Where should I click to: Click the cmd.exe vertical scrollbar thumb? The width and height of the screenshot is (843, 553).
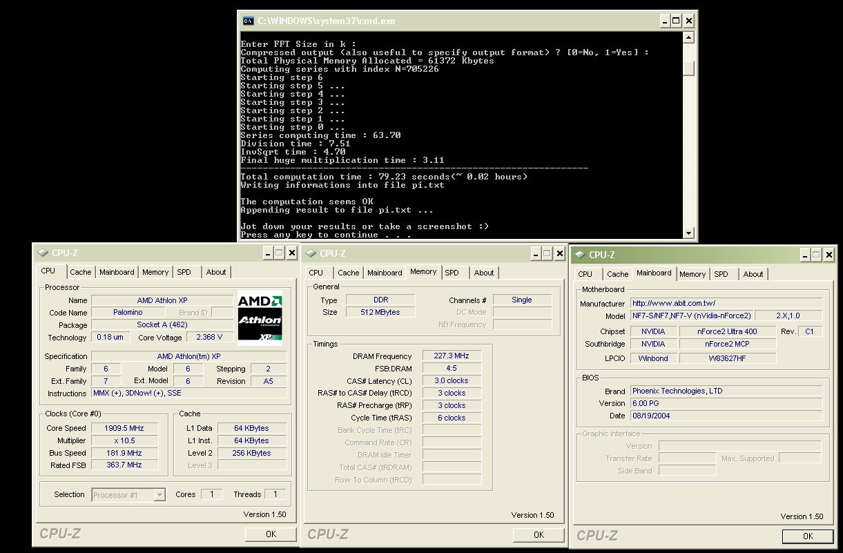point(688,68)
